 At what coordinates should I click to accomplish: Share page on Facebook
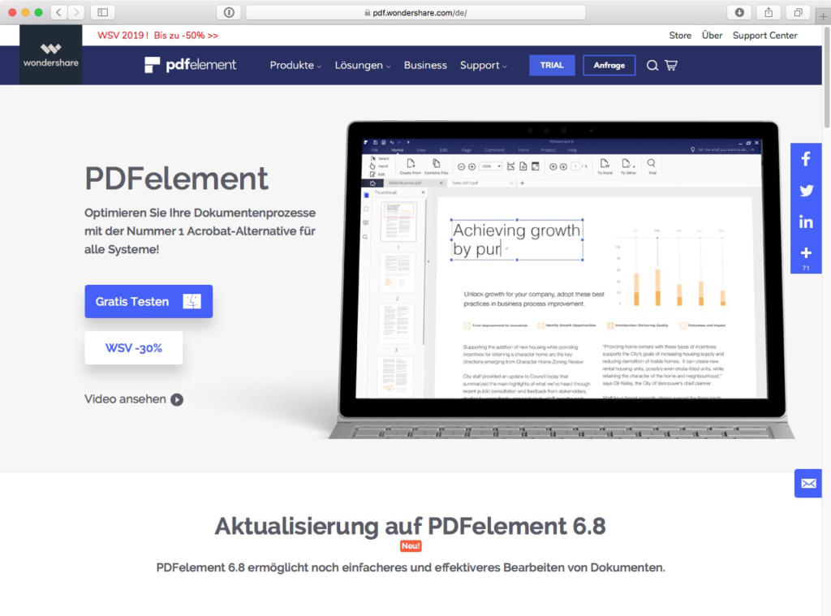tap(806, 159)
